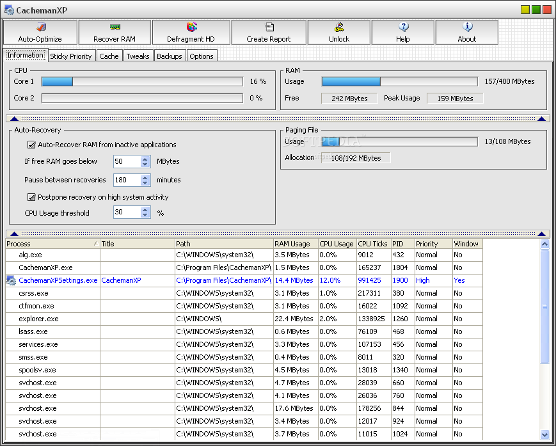Click the Unlock key icon

point(339,27)
